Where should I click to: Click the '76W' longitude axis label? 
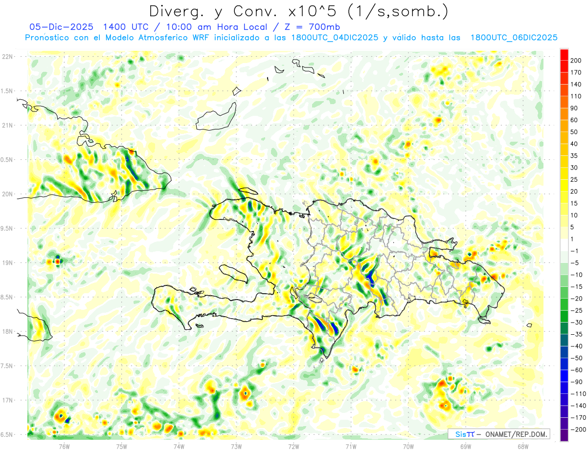click(x=64, y=446)
